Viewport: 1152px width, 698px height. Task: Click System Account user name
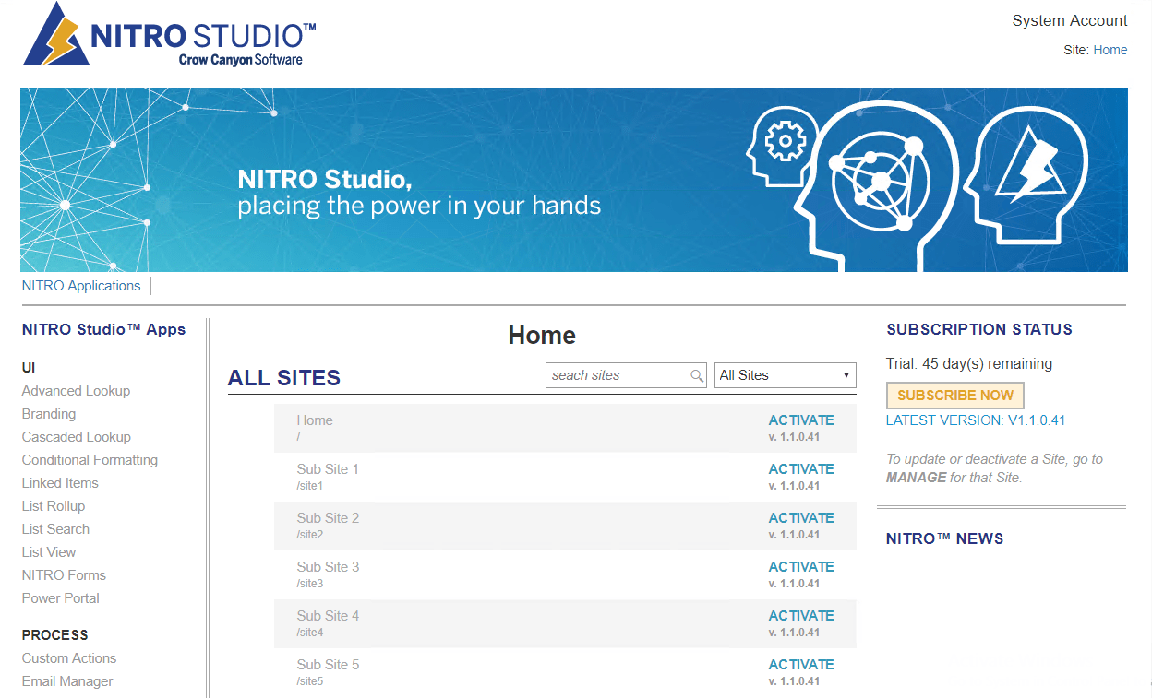pos(1070,20)
